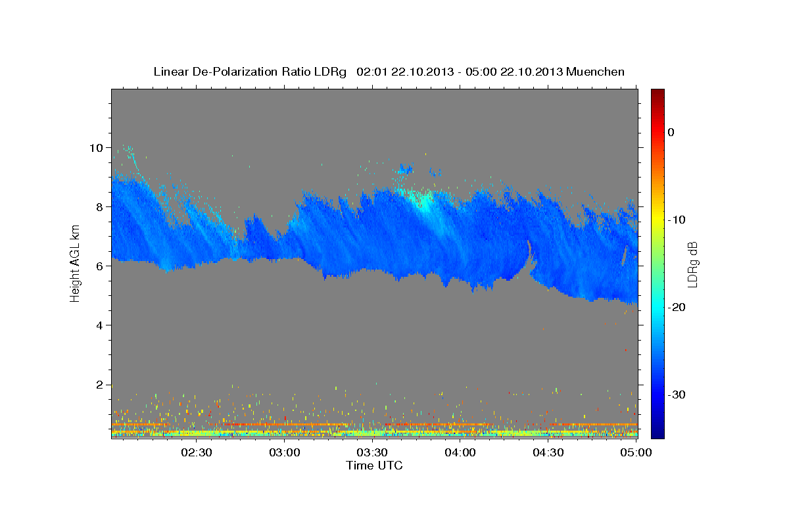The image size is (789, 526).
Task: Click the 04:00 time tick label
Action: point(460,452)
